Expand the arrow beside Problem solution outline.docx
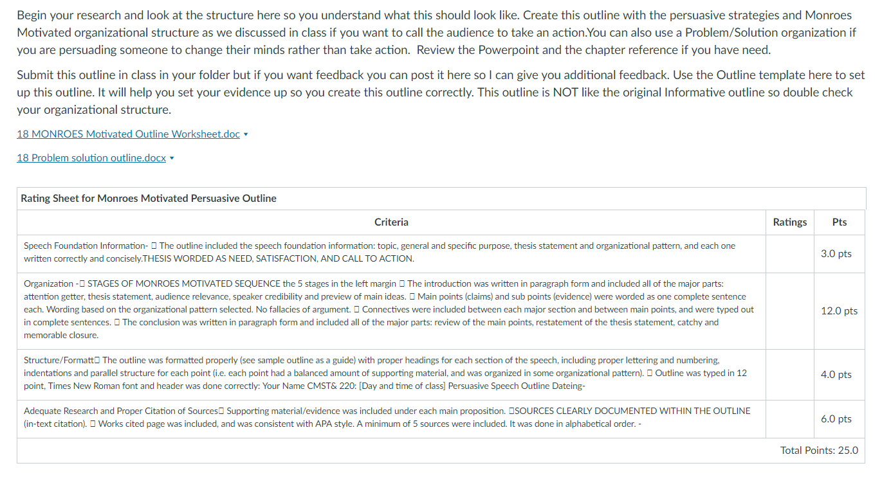Image resolution: width=882 pixels, height=477 pixels. tap(172, 158)
